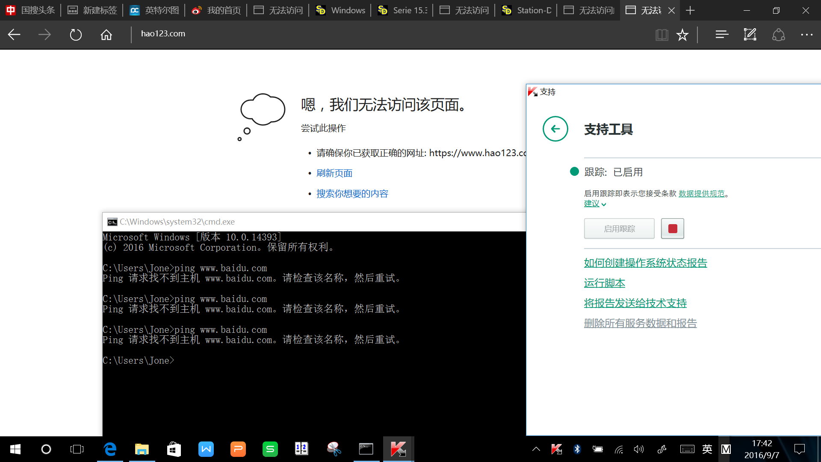Open the Edge Hub icon
Viewport: 821px width, 462px height.
[x=722, y=35]
